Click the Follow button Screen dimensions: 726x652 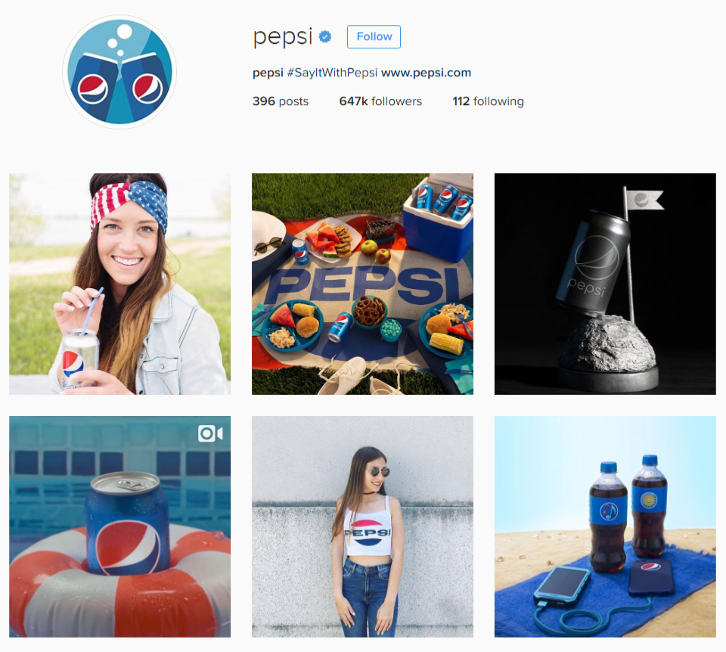pyautogui.click(x=374, y=36)
